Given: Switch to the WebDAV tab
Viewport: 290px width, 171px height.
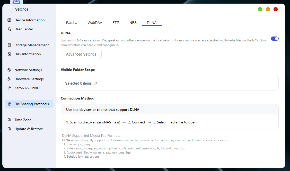Looking at the screenshot, I should point(95,23).
